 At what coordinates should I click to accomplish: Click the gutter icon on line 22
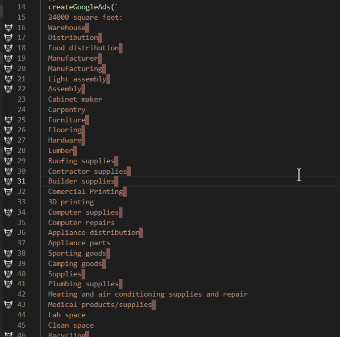(x=8, y=89)
